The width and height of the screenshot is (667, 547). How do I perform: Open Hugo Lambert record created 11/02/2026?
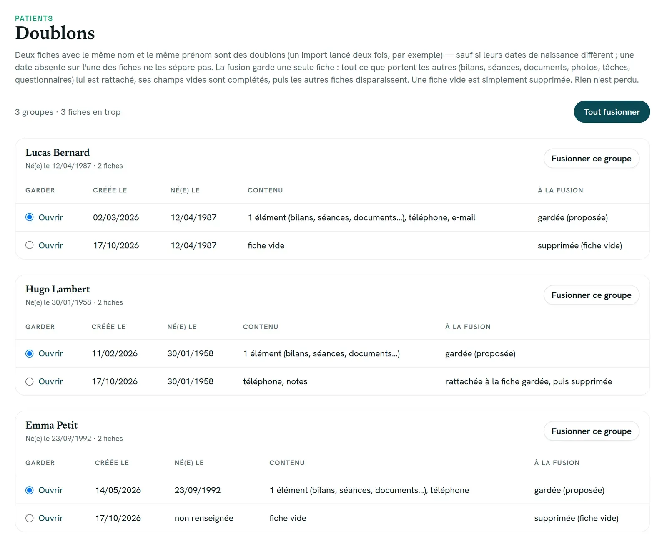point(50,353)
